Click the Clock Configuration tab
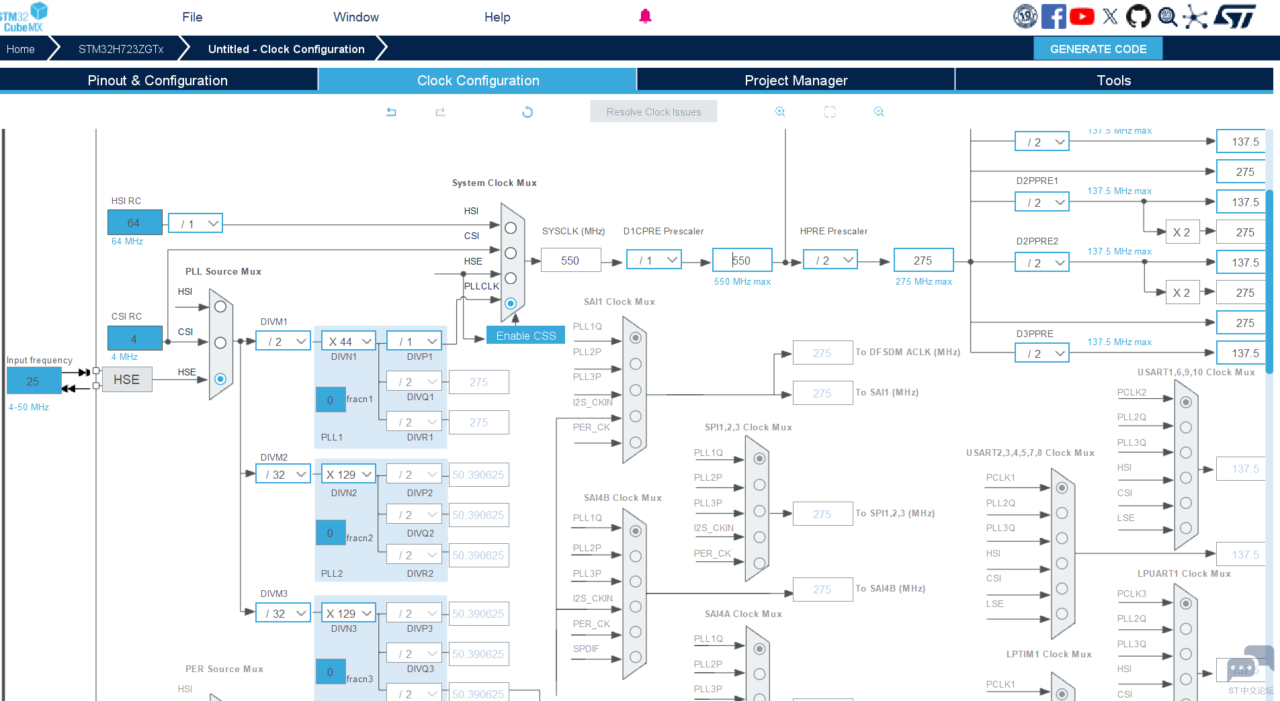The image size is (1280, 701). tap(478, 80)
